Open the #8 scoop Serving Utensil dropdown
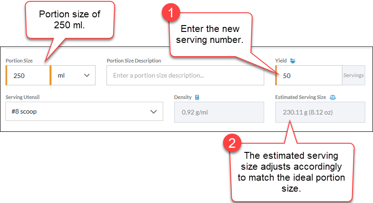This screenshot has height=203, width=373. pyautogui.click(x=84, y=111)
